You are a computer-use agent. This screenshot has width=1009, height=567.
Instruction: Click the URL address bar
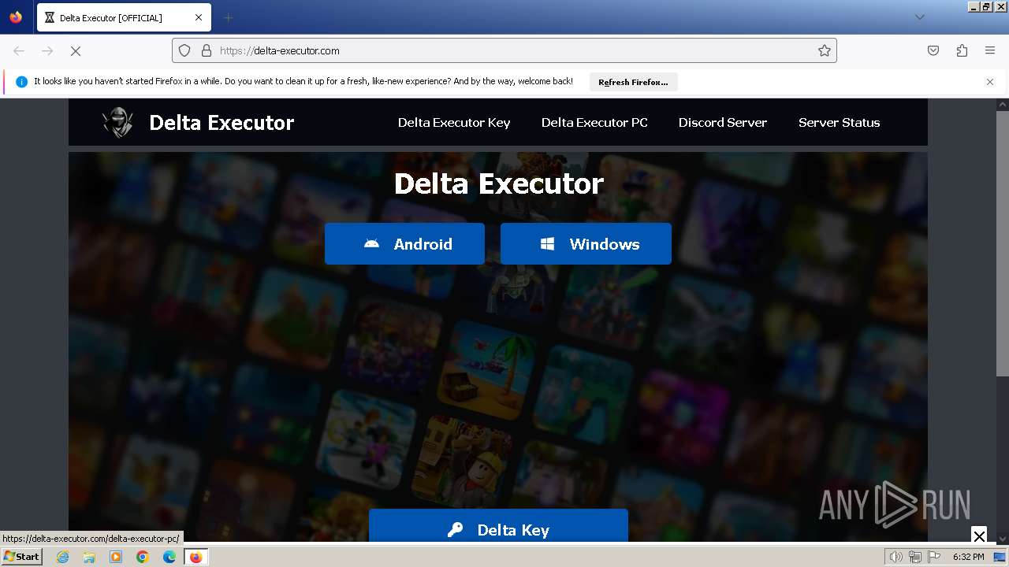coord(504,50)
